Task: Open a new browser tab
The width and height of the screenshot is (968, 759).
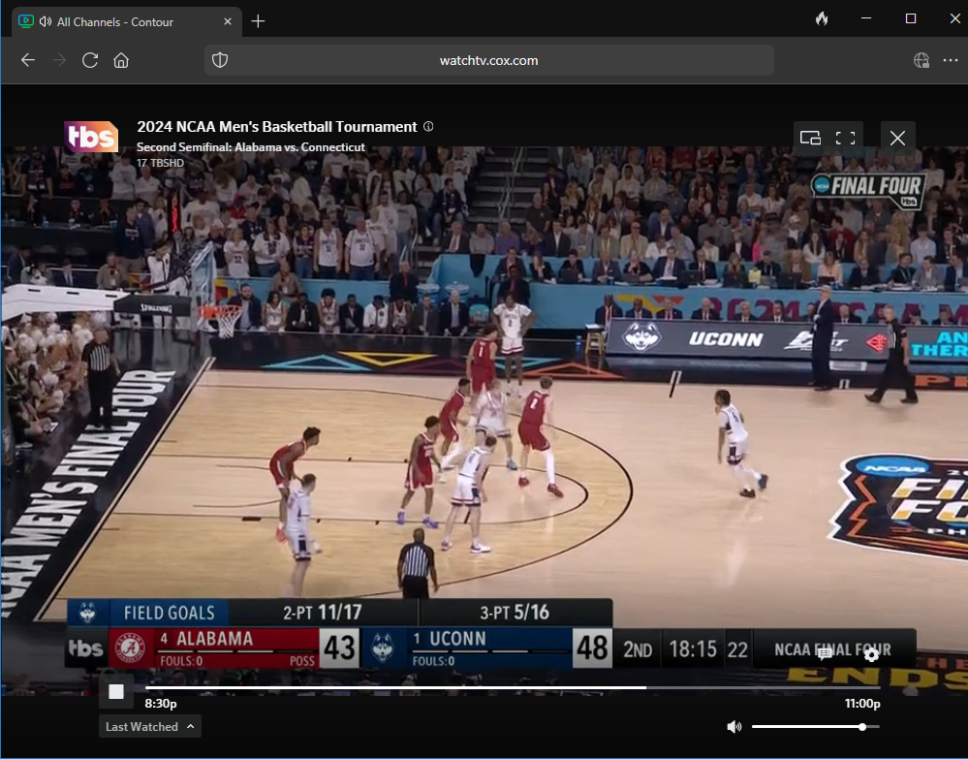Action: click(x=258, y=21)
